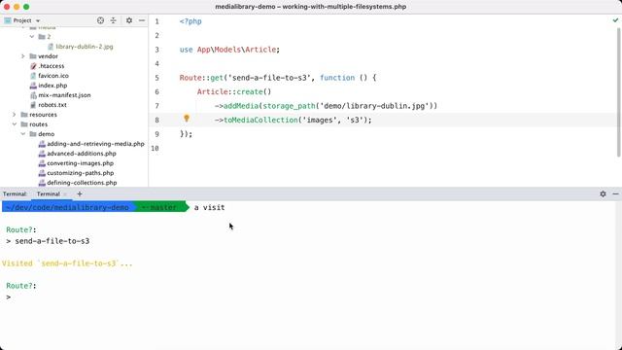The height and width of the screenshot is (350, 622).
Task: Click the inspection checkmark in editor corner
Action: (615, 20)
